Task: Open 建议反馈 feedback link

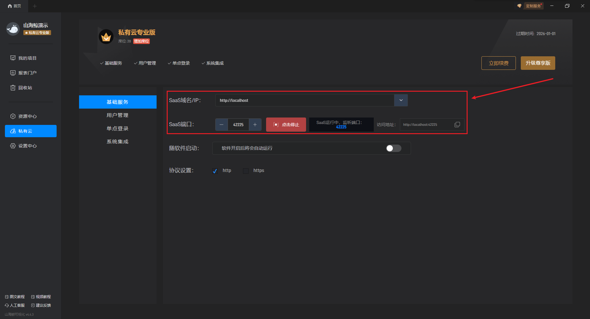Action: pos(41,305)
